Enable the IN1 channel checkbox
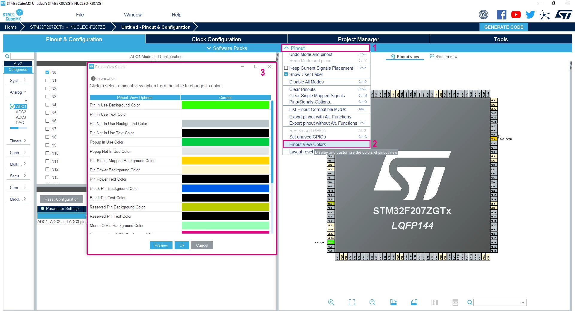Viewport: 575px width, 314px height. coord(47,80)
